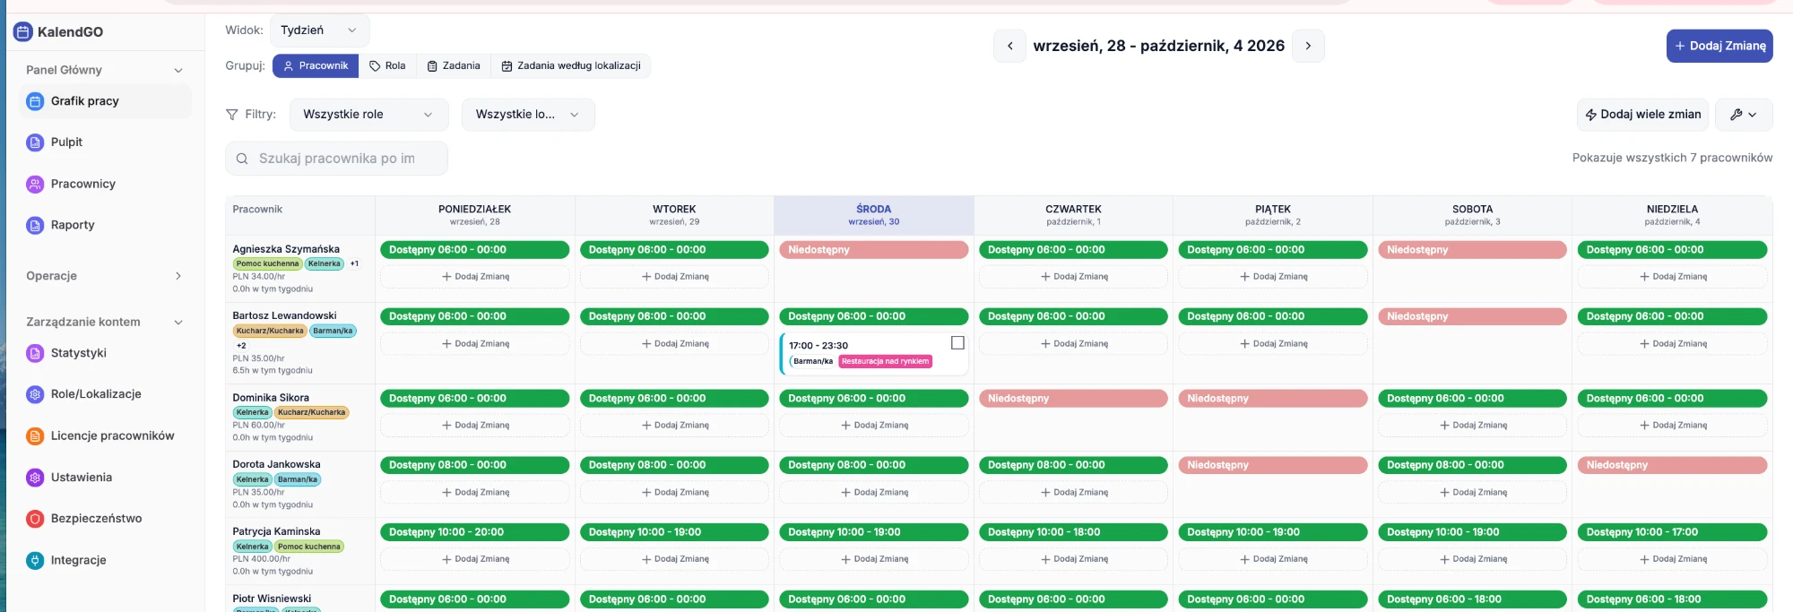The height and width of the screenshot is (612, 1793).
Task: Click Agnieszka's Wednesday Niedostępny bar
Action: tap(874, 250)
